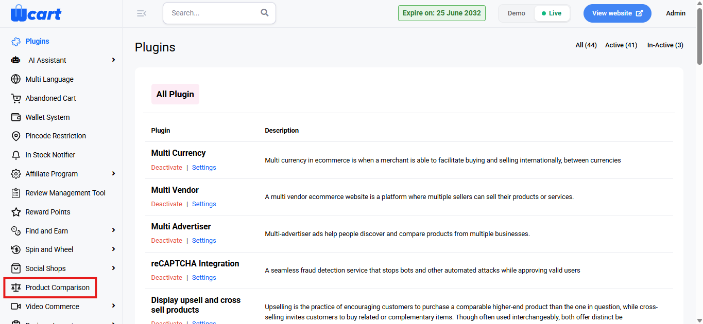Screen dimensions: 703x324
Task: Open Multi Language in the sidebar
Action: 49,79
